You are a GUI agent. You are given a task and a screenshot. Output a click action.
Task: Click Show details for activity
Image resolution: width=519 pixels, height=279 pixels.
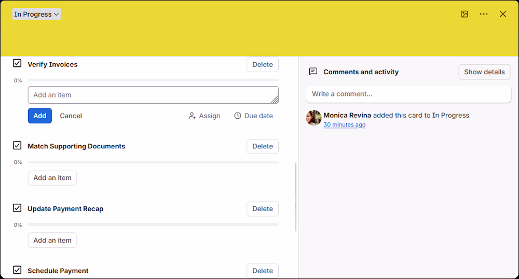tap(484, 72)
